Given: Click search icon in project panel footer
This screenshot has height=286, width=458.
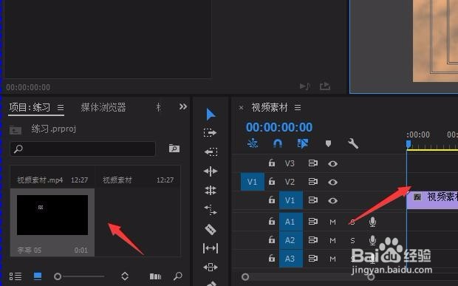Looking at the screenshot, I should pyautogui.click(x=177, y=276).
